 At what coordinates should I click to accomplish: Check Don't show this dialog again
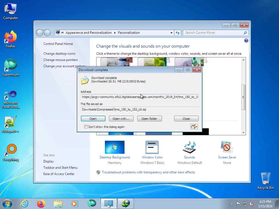[86, 127]
